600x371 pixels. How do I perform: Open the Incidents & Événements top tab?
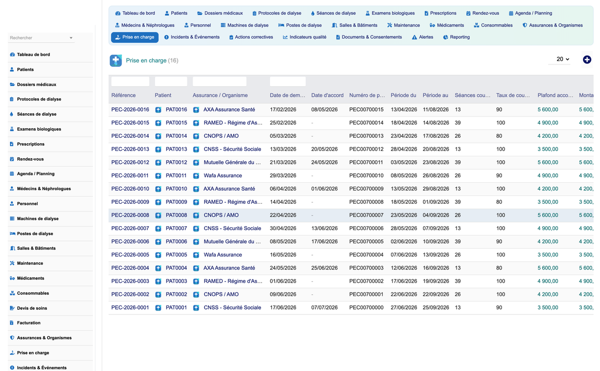191,37
